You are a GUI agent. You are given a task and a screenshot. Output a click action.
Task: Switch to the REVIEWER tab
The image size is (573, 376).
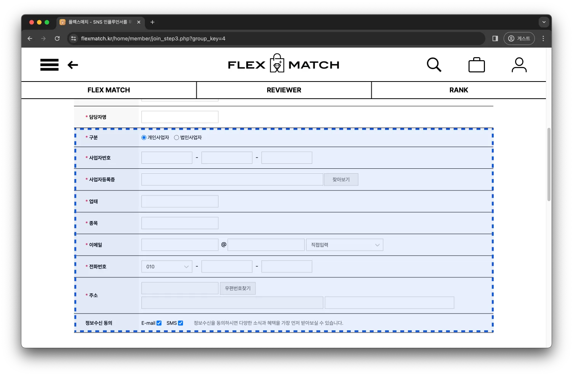pos(284,90)
